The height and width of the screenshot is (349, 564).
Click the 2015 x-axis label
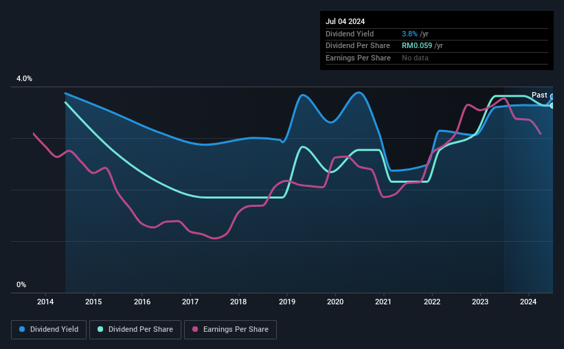pos(93,302)
